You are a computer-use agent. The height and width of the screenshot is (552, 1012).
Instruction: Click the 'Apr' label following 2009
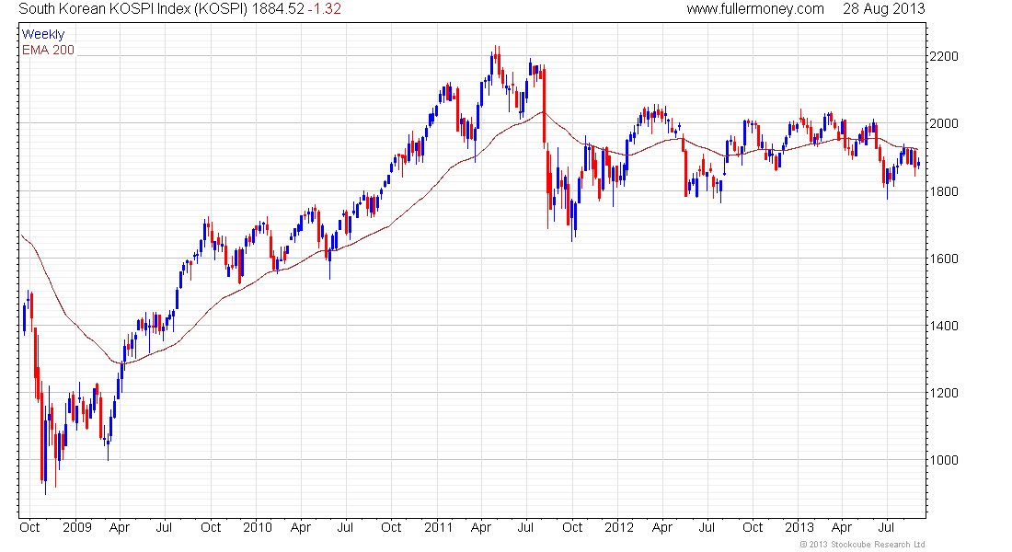(x=120, y=527)
